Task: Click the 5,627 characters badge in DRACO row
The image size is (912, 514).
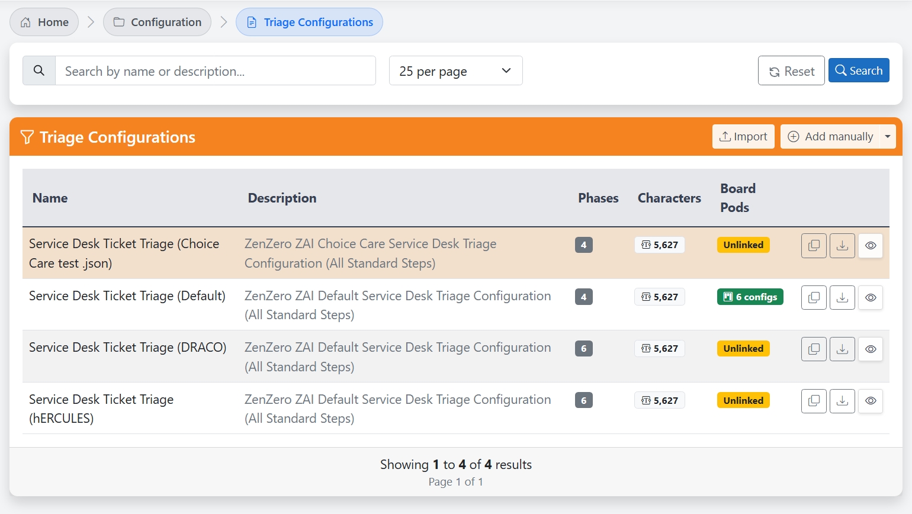Action: tap(660, 348)
